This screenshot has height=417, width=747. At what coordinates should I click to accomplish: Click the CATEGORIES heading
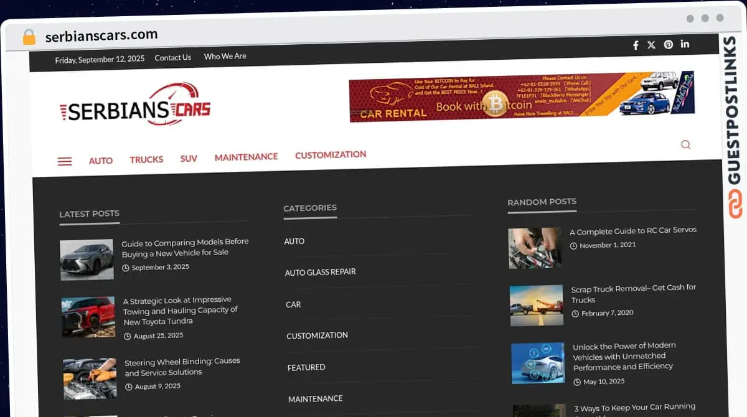coord(310,208)
